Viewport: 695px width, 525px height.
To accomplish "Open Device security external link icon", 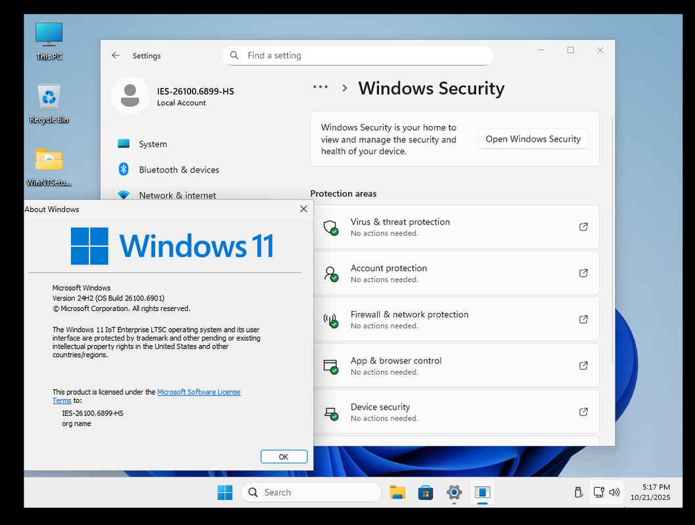I will pyautogui.click(x=583, y=411).
